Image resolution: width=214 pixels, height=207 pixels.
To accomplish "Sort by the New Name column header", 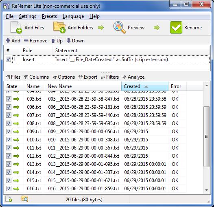I will pos(83,86).
